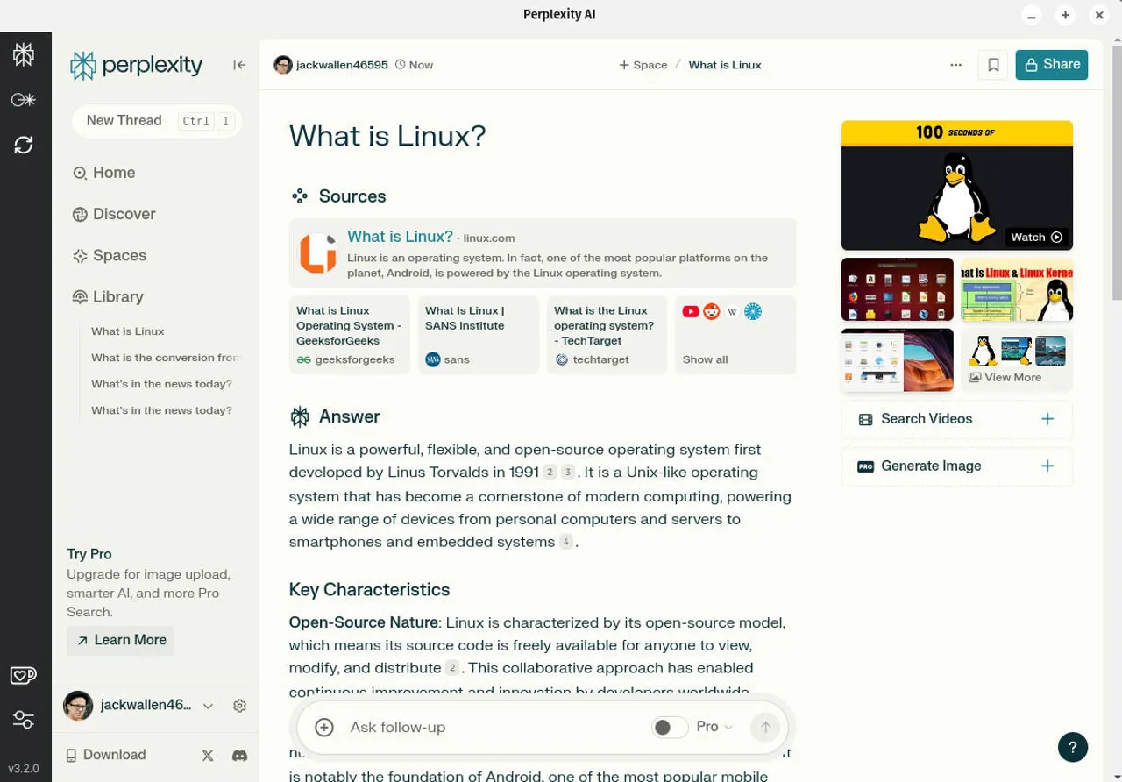Image resolution: width=1122 pixels, height=782 pixels.
Task: Click the Share button
Action: coord(1052,65)
